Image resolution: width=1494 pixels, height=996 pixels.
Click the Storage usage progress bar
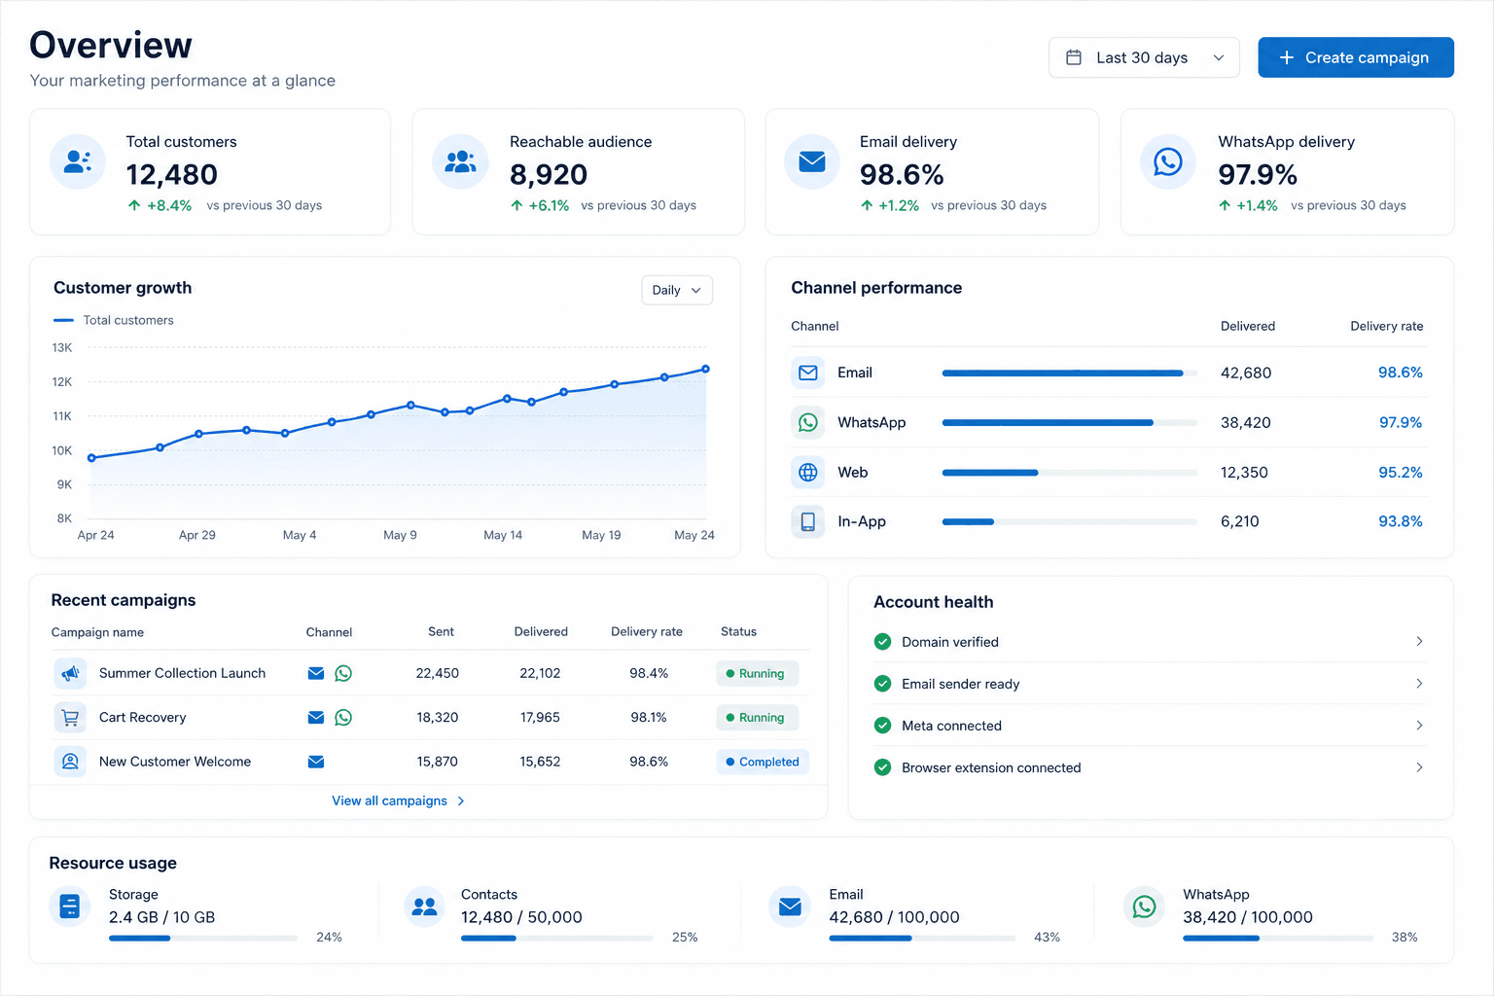pos(203,939)
